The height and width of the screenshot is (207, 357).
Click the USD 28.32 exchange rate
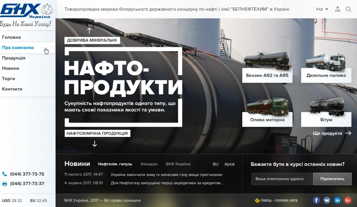(12, 201)
